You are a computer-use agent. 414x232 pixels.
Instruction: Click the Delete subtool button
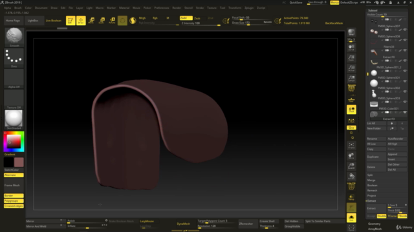(x=376, y=167)
